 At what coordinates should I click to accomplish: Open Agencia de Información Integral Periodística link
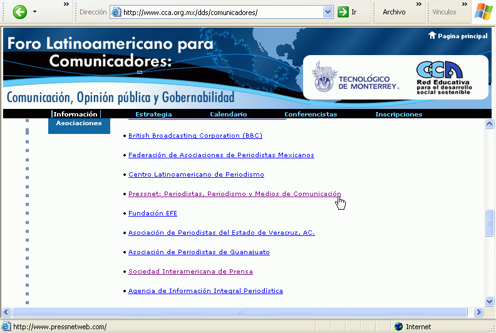tap(205, 290)
